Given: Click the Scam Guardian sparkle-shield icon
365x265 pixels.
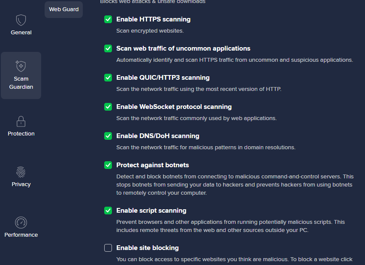Looking at the screenshot, I should tap(21, 66).
